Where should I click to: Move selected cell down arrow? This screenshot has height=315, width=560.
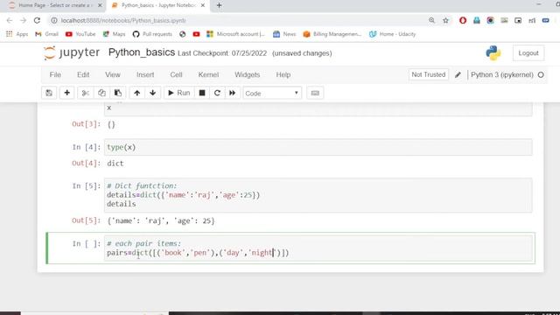(x=152, y=93)
